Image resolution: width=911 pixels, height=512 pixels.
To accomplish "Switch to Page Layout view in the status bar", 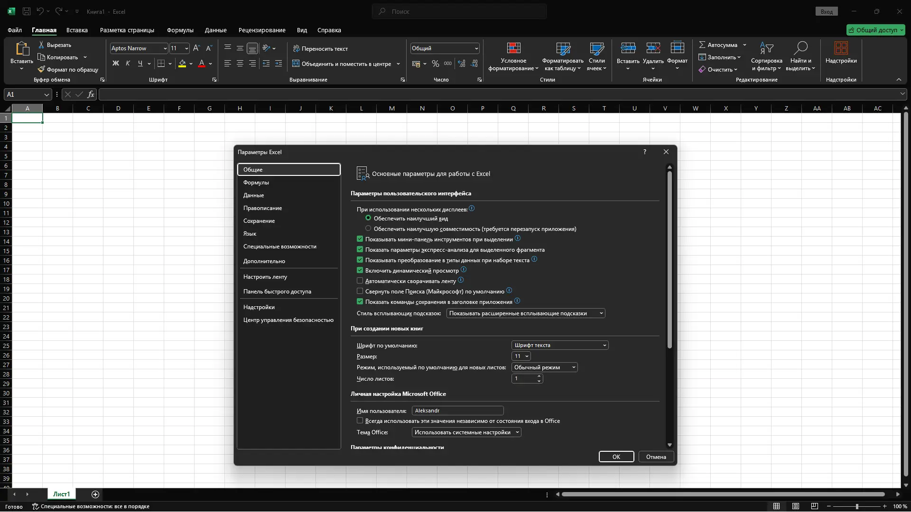I will coord(796,506).
